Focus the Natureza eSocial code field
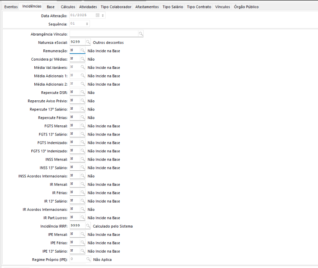 point(77,42)
